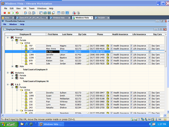169x127 pixels.
Task: Toggle Life Insurance for Mary Anne Shea
Action: pos(131,49)
